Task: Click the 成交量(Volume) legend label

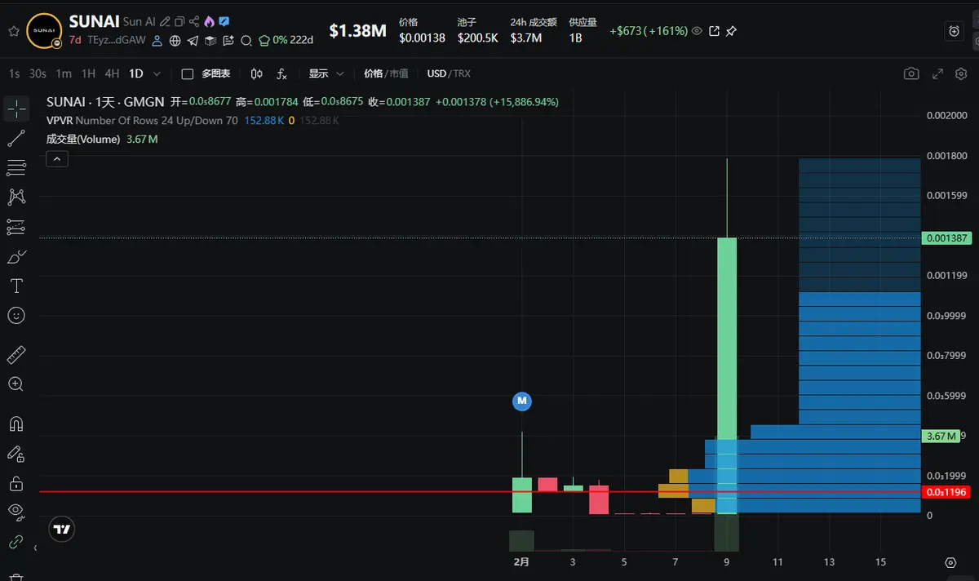Action: coord(83,140)
